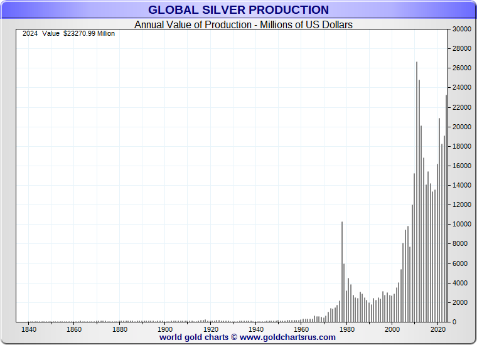
Task: Click the 10000 y-axis value label
Action: tap(462, 225)
